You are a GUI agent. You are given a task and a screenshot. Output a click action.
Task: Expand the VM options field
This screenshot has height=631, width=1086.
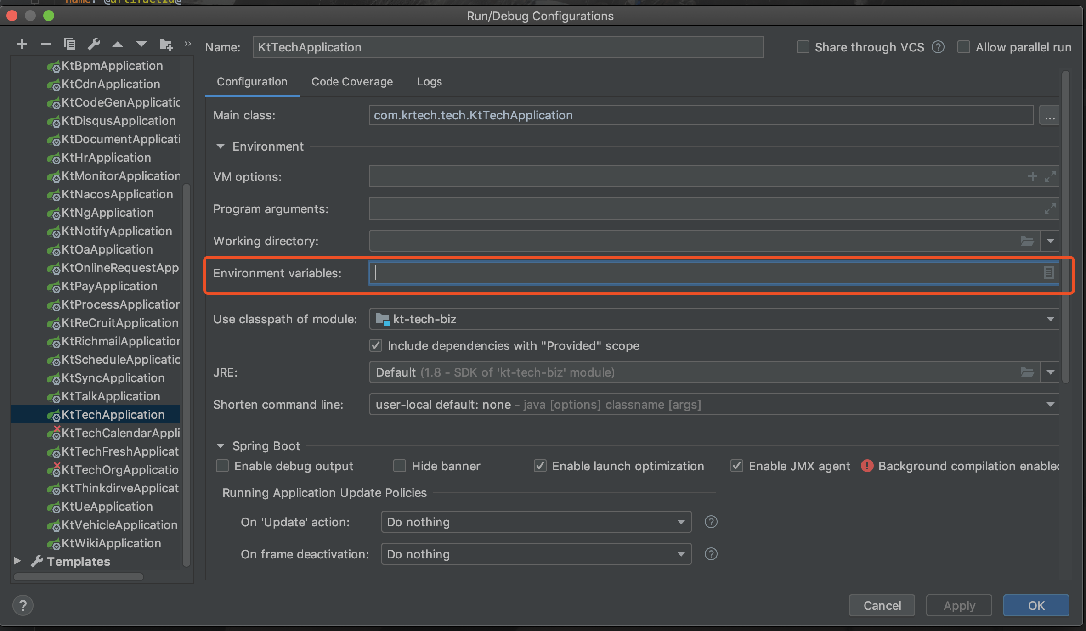pos(1050,176)
